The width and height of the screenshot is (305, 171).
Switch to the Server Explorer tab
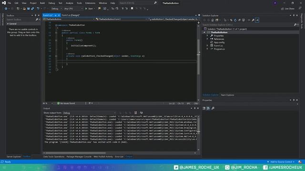pos(14,157)
